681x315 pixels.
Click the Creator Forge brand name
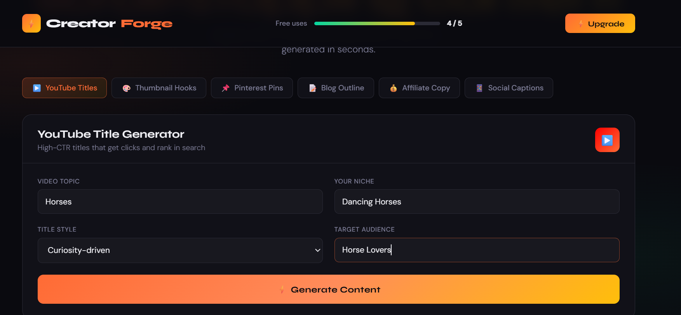click(x=109, y=24)
